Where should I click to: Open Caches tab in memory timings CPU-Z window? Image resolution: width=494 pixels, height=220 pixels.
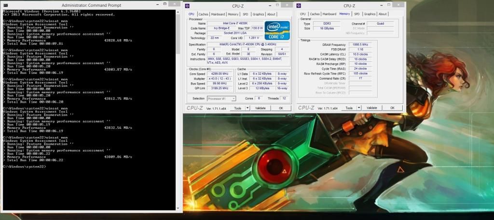pos(315,14)
